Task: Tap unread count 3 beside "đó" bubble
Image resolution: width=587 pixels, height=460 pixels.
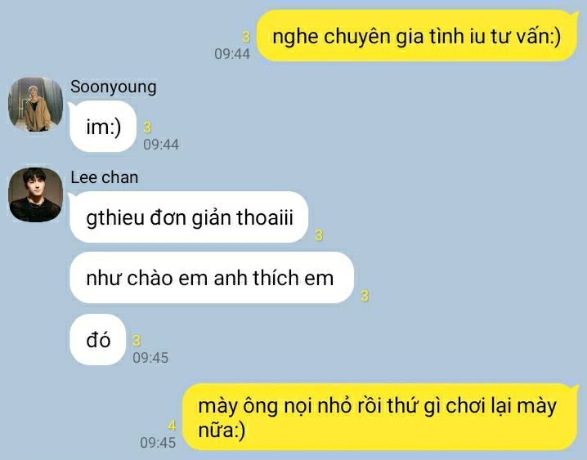Action: [137, 341]
